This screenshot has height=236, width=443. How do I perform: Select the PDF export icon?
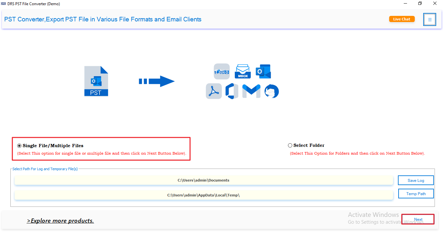tap(214, 91)
